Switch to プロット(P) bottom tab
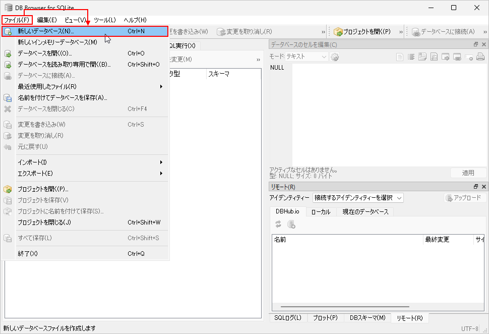489x334 pixels. [325, 318]
